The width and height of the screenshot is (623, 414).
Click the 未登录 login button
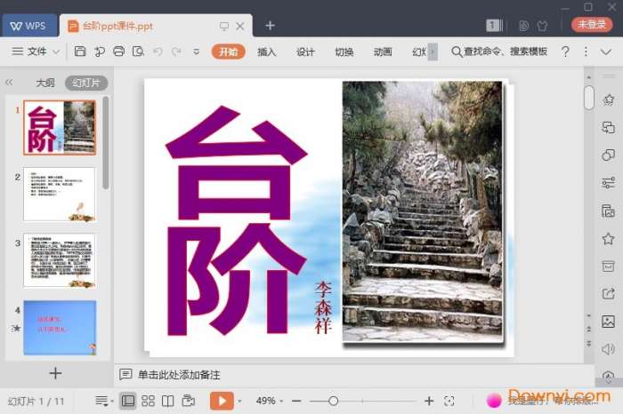click(592, 25)
